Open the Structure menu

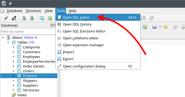click(x=33, y=11)
